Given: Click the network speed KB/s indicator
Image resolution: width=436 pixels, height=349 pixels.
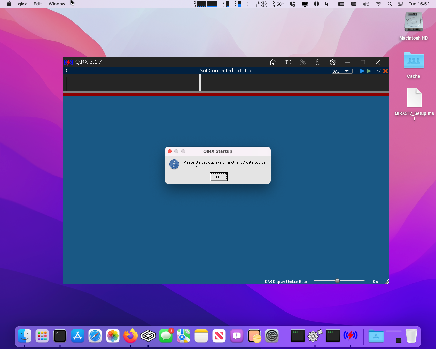Looking at the screenshot, I should [261, 4].
